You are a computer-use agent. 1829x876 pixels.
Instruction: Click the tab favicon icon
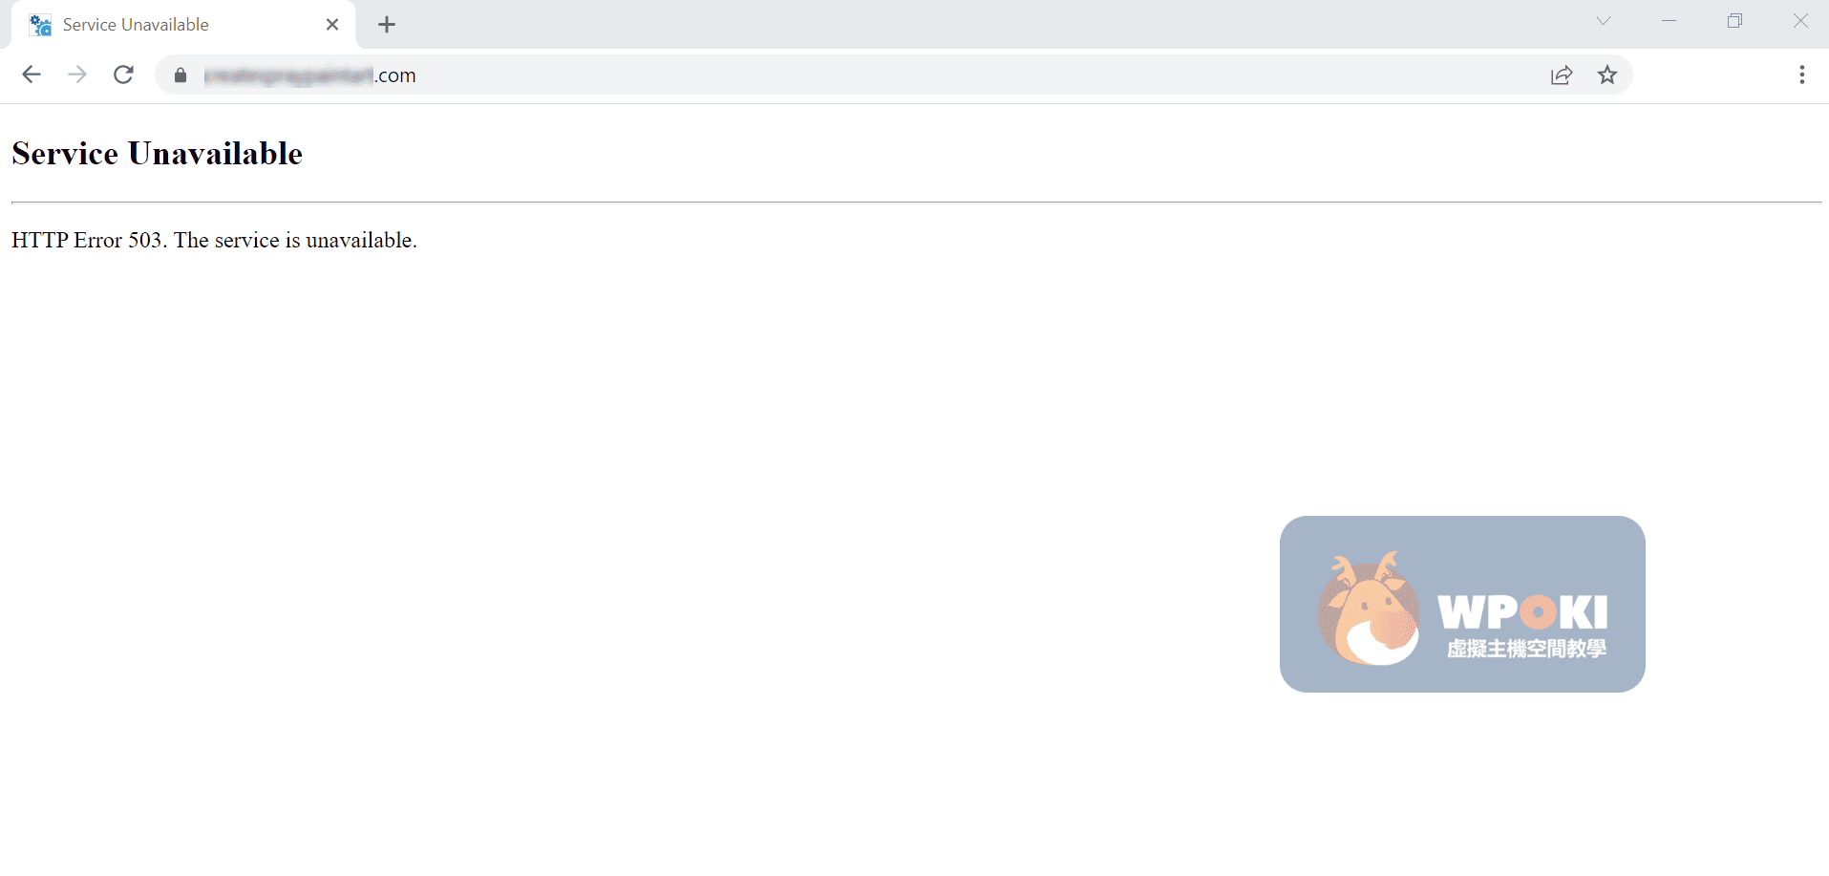click(x=40, y=25)
